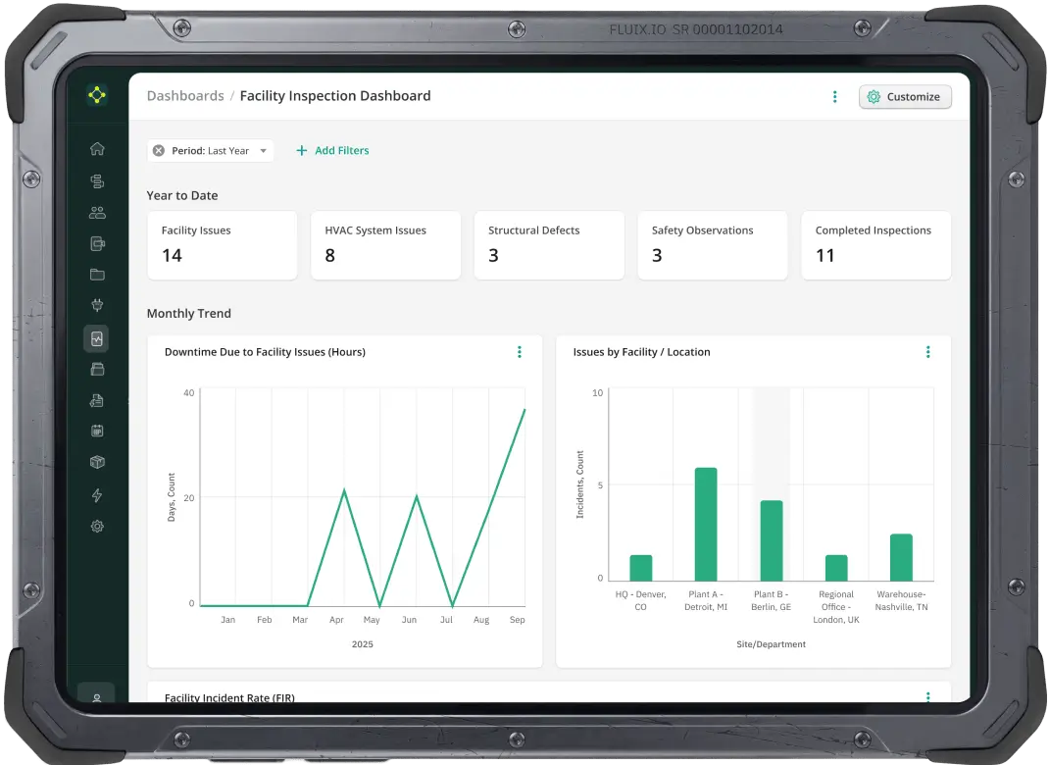The image size is (1049, 765).
Task: Click the Customize button
Action: pos(905,96)
